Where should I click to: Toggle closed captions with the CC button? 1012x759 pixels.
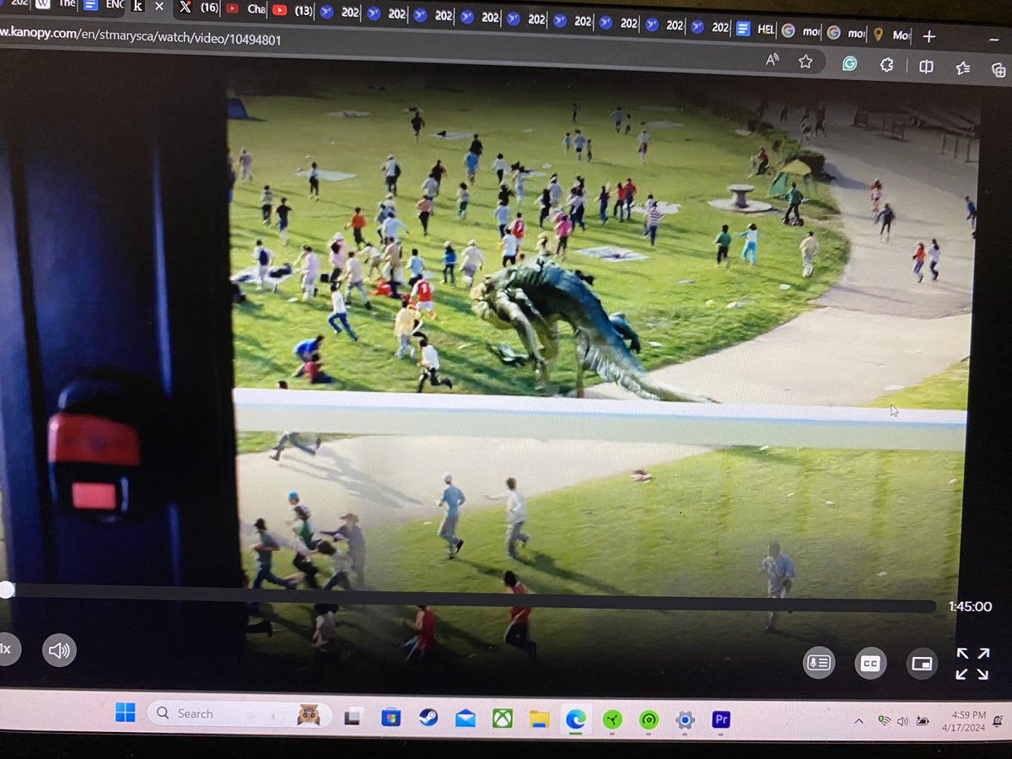pyautogui.click(x=869, y=663)
